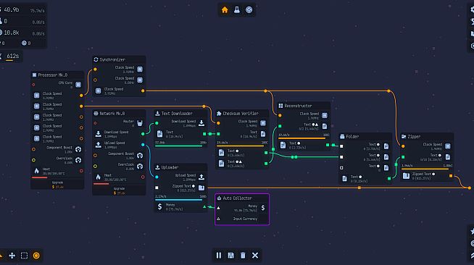Click the "10.8K" resource counter
This screenshot has height=265, width=474.
12,33
